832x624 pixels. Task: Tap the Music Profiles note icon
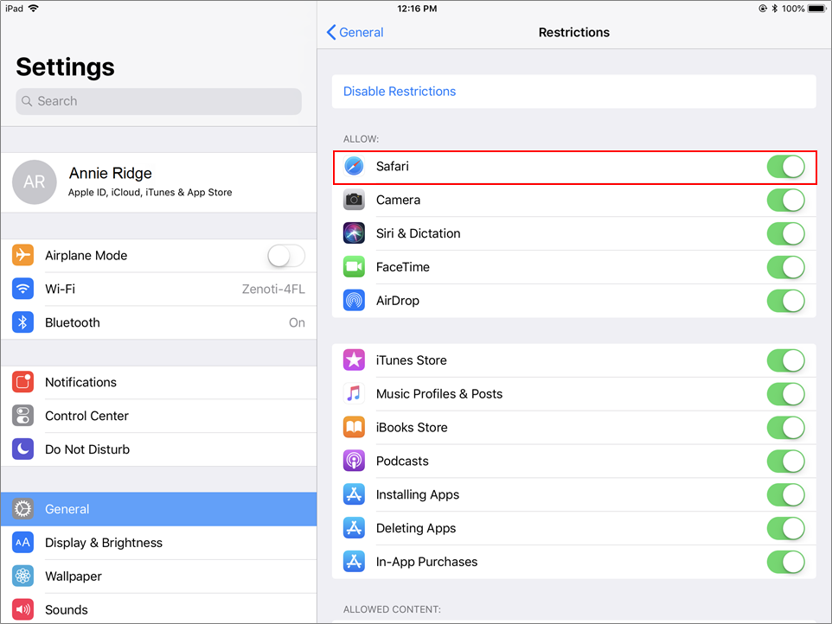(354, 394)
